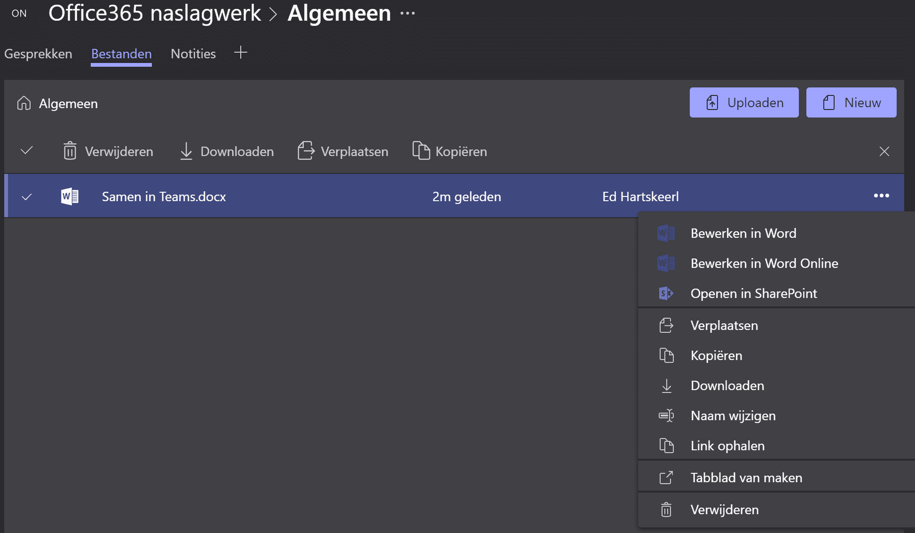Click the Nieuw button
Viewport: 915px width, 533px height.
click(x=851, y=102)
